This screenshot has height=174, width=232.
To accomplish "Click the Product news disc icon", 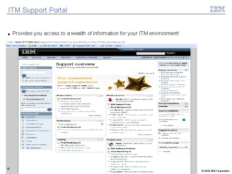I will click(x=111, y=144).
